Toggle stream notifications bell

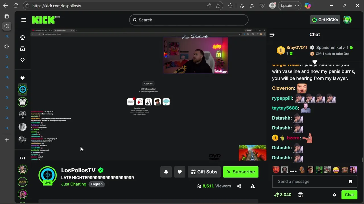pos(166,172)
